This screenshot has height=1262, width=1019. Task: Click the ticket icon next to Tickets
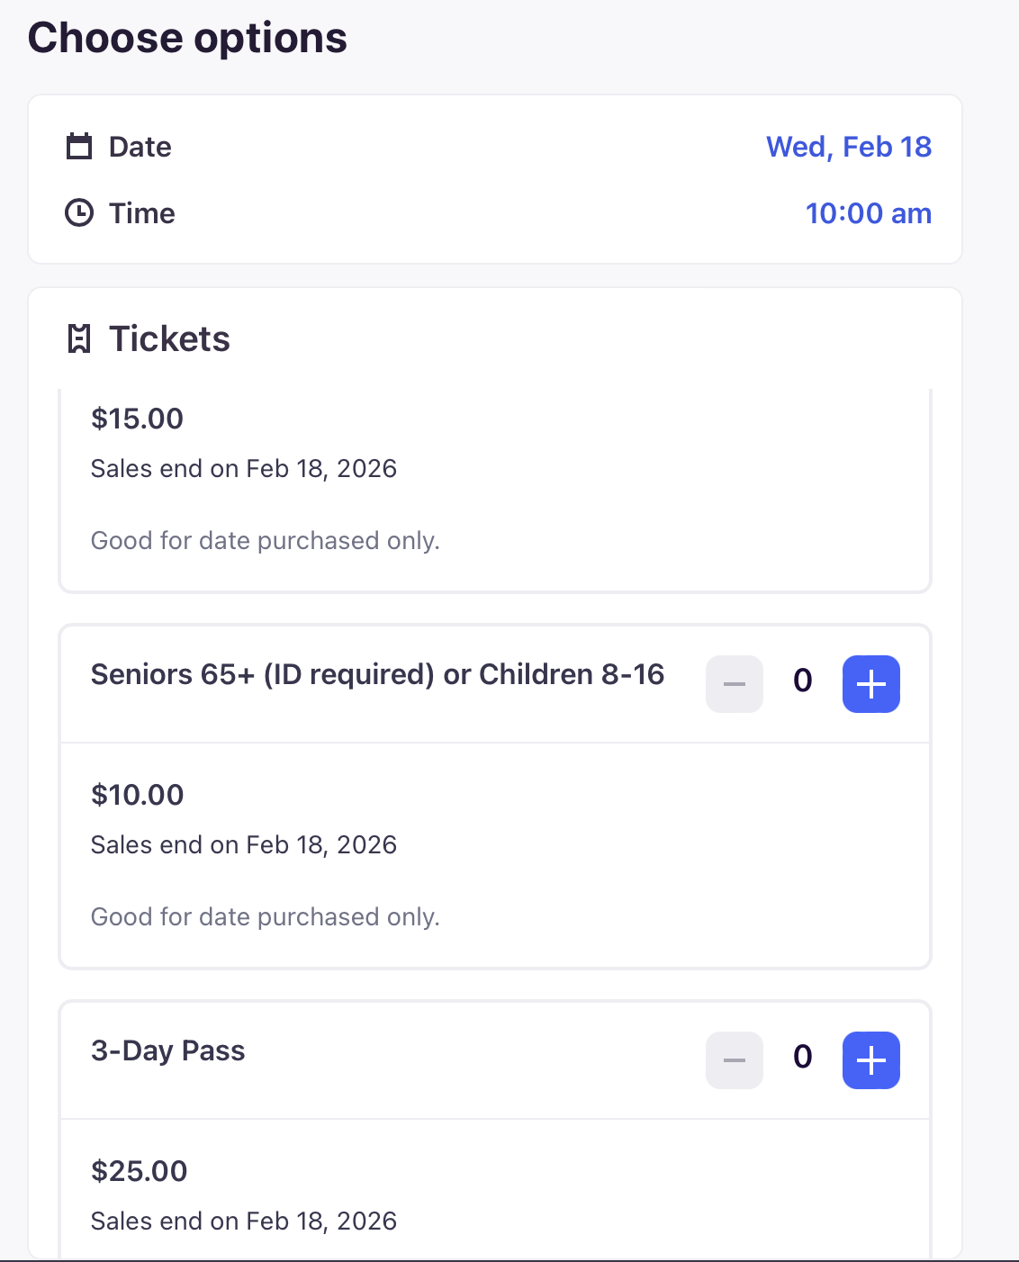tap(79, 339)
